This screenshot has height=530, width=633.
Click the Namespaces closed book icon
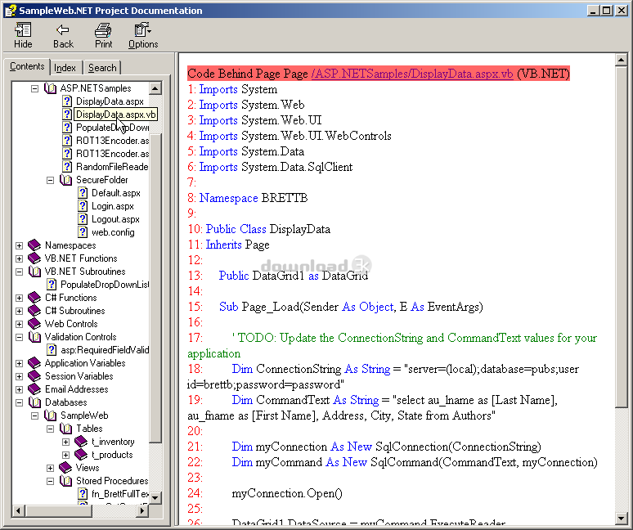[x=34, y=245]
